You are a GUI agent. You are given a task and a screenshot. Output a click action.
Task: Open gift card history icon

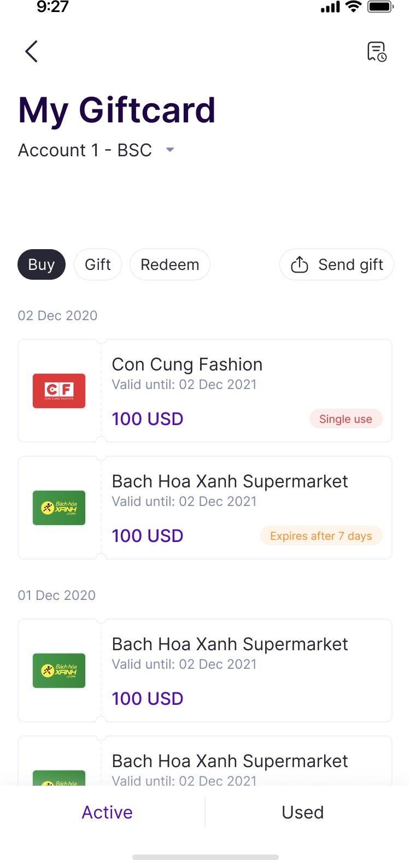click(x=377, y=52)
